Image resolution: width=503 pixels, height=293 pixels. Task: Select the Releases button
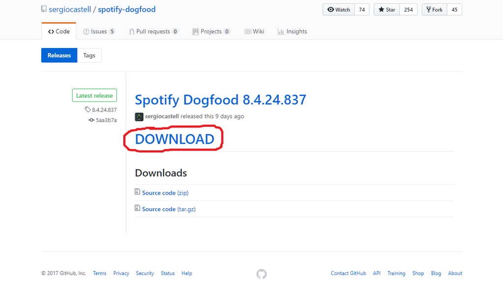[59, 55]
